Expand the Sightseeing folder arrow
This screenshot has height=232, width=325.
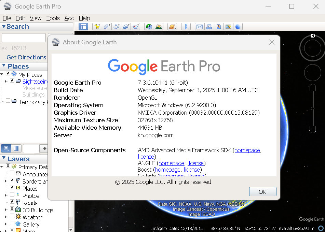[x=5, y=81]
